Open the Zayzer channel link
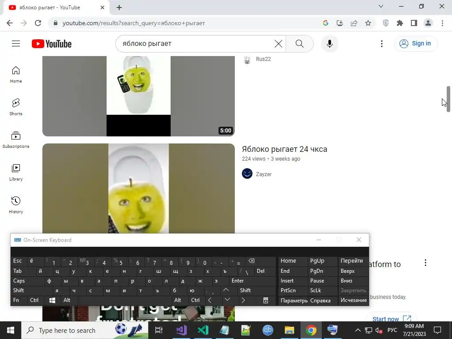The image size is (452, 339). (264, 174)
